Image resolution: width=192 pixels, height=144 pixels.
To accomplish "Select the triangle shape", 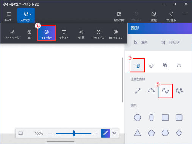I will [137, 133].
